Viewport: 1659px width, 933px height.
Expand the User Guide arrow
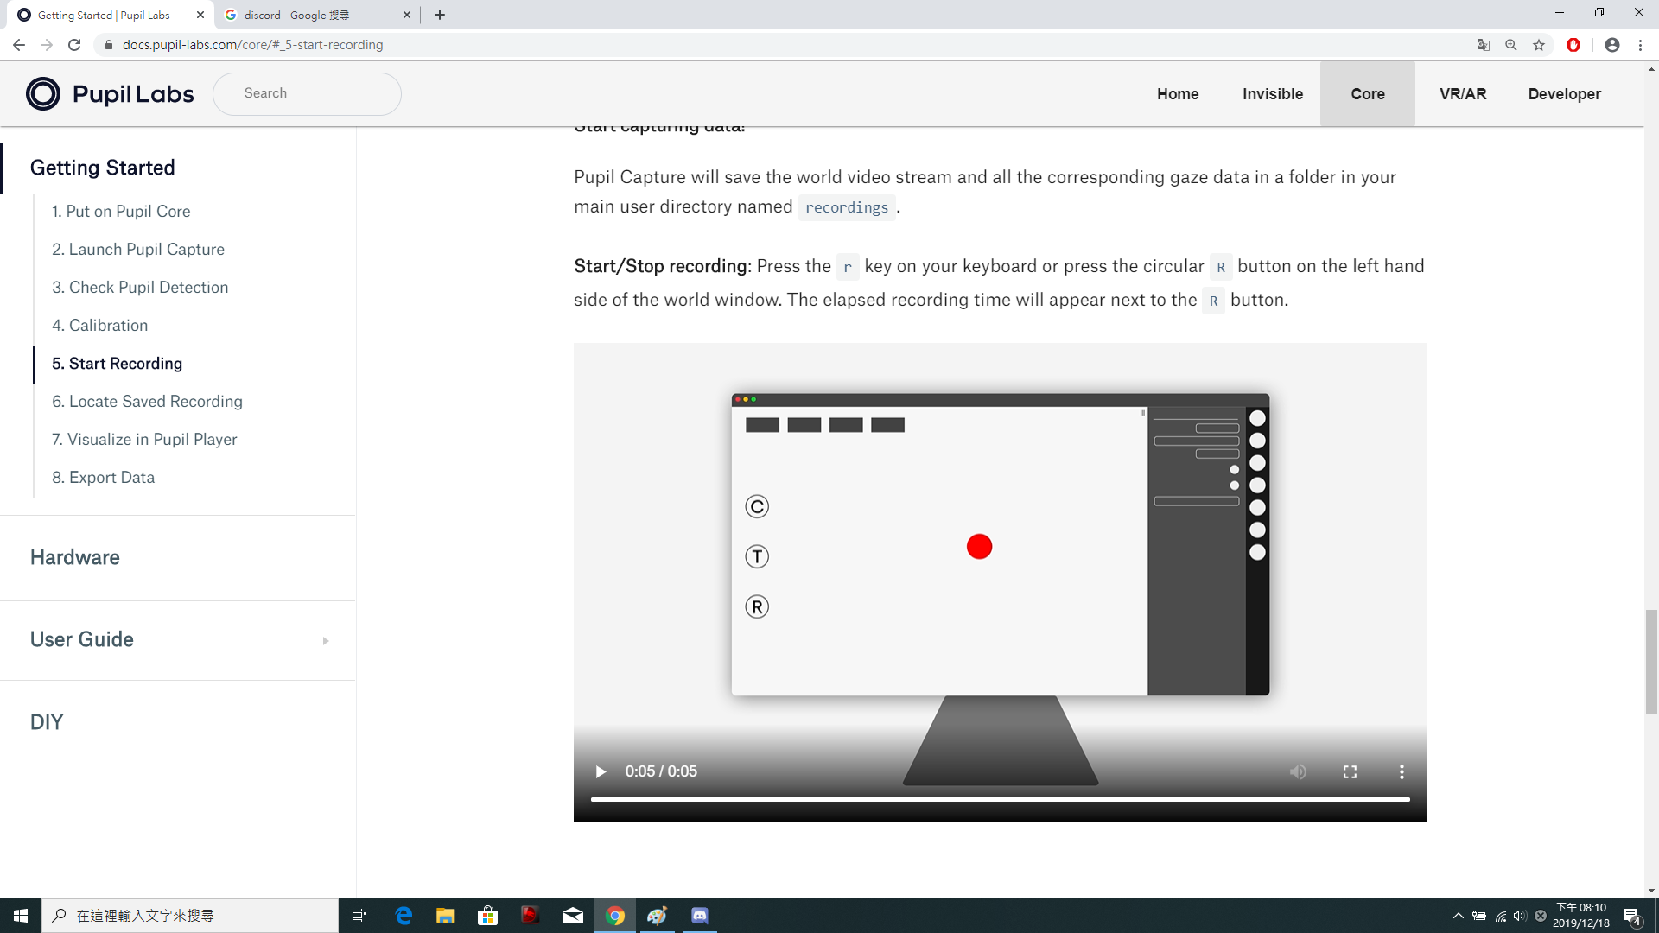point(326,640)
